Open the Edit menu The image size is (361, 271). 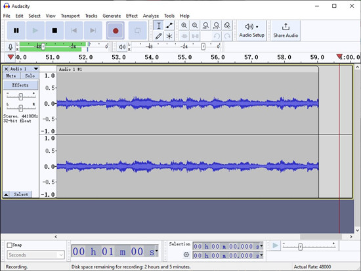pos(19,16)
